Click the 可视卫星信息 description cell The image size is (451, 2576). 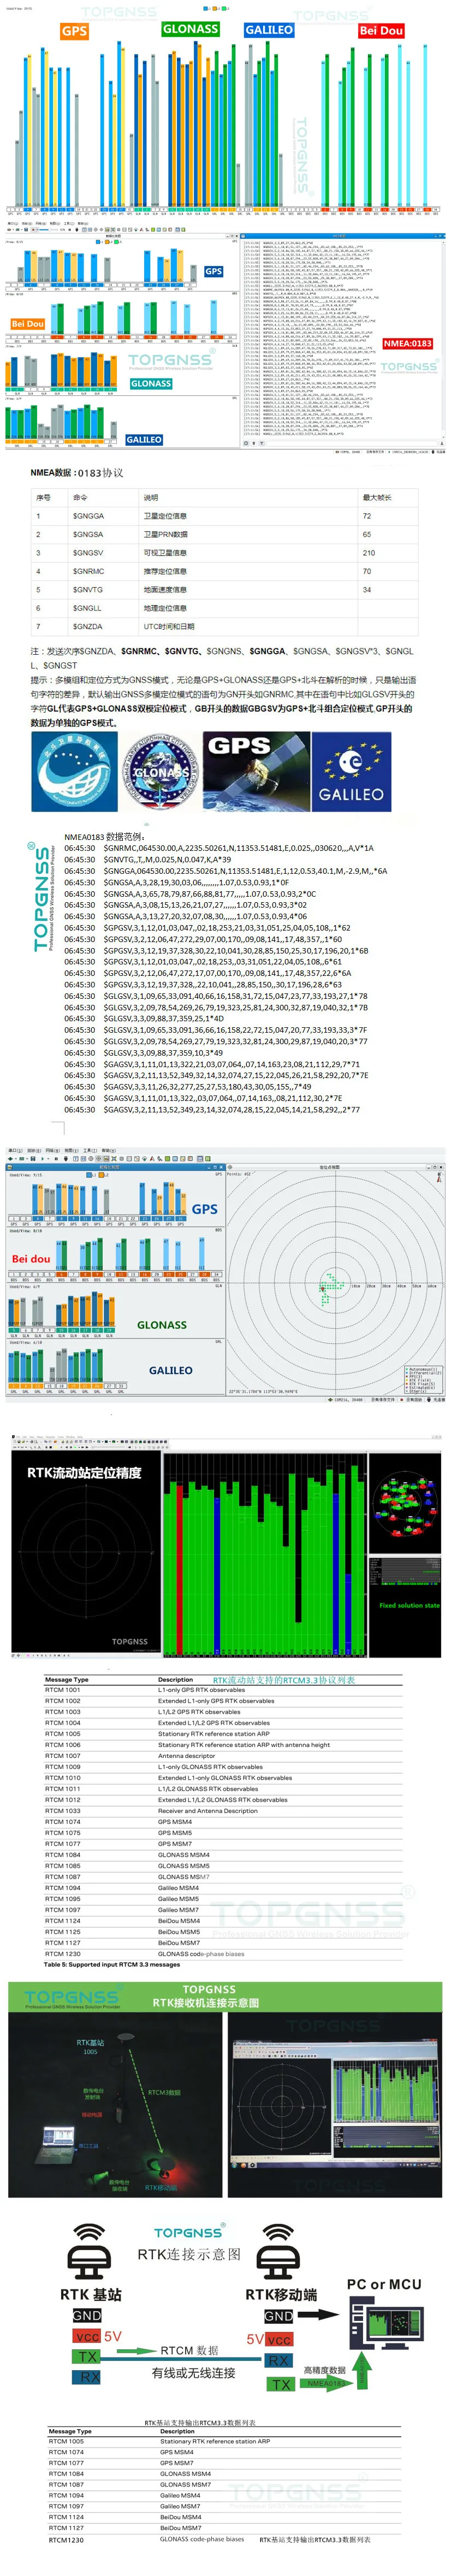165,553
